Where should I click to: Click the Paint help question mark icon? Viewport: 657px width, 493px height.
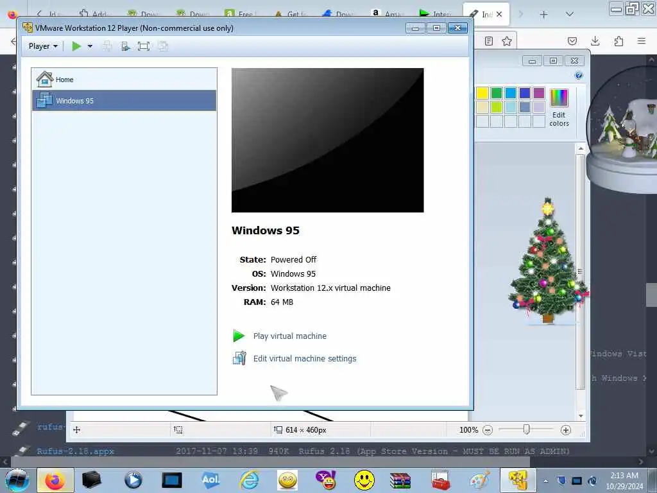(579, 76)
